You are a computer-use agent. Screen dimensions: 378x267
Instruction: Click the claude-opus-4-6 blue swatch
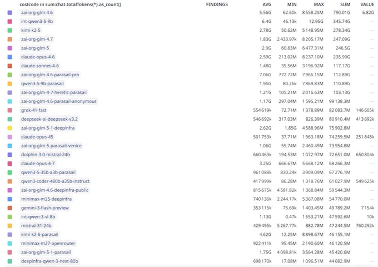tap(10, 57)
